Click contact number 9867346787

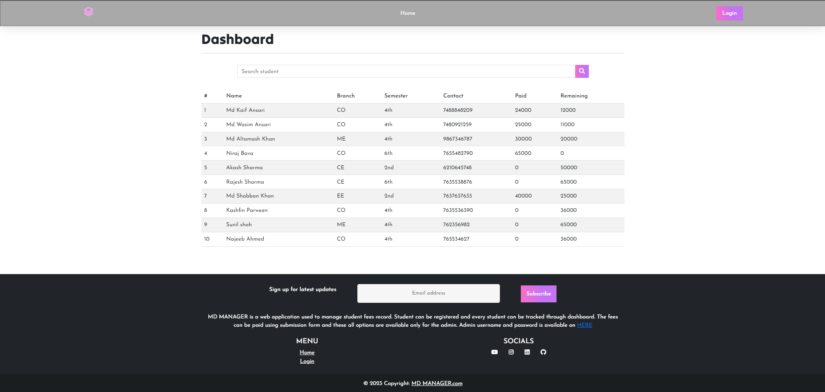[x=458, y=139]
